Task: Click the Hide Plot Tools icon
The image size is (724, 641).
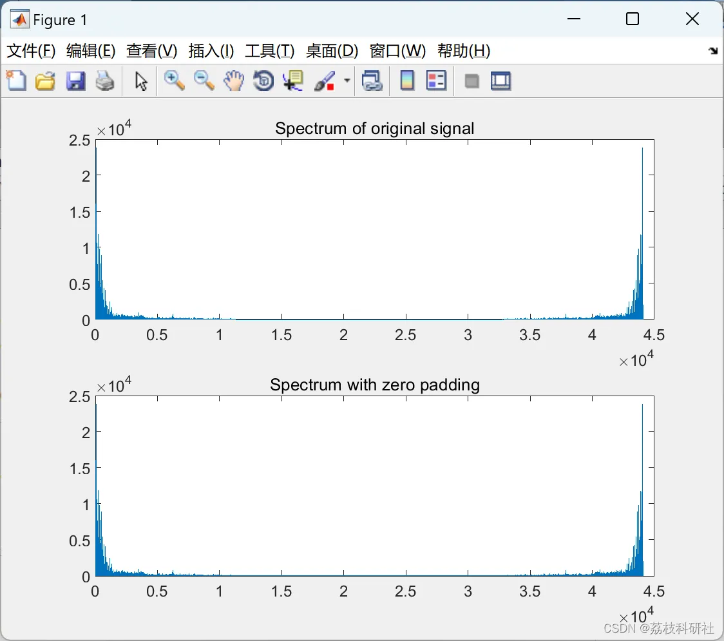Action: (472, 81)
